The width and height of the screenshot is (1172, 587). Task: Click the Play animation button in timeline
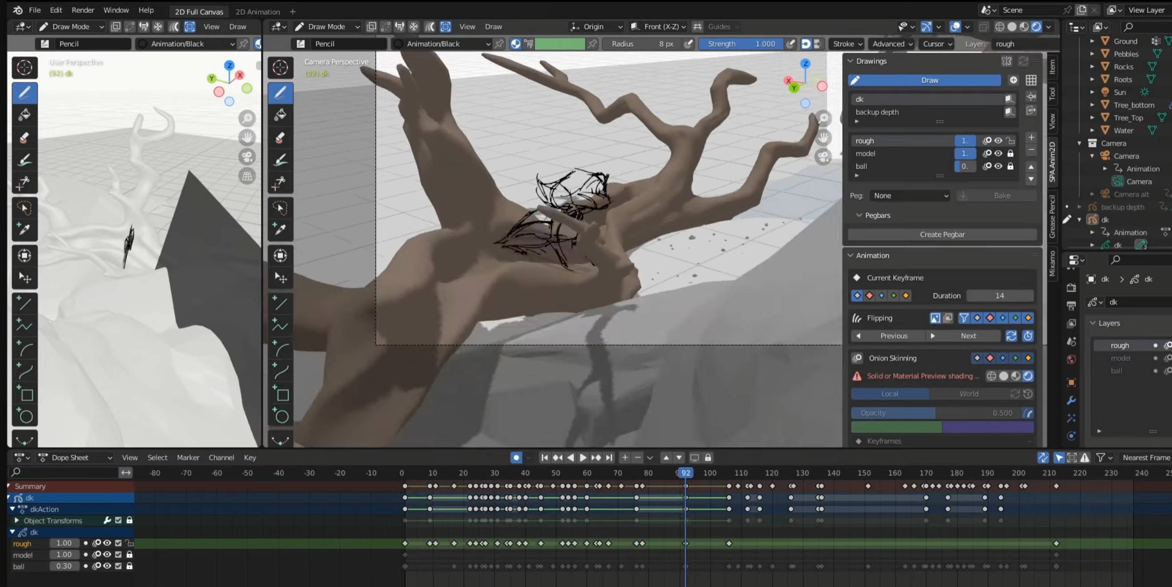[583, 458]
